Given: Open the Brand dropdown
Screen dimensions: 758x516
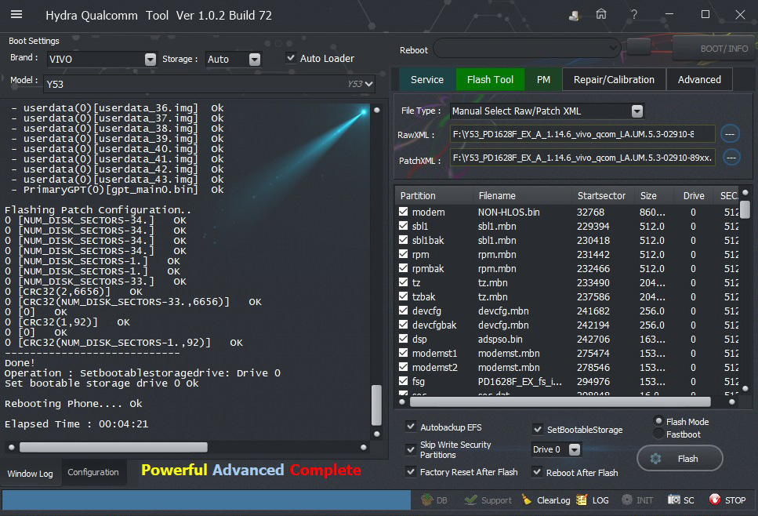Looking at the screenshot, I should click(151, 59).
